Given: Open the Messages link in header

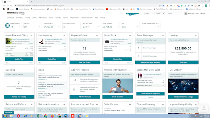Looking at the screenshot, I should tap(191, 14).
